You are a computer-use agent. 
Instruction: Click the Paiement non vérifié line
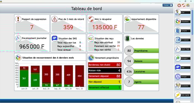(x=107, y=46)
